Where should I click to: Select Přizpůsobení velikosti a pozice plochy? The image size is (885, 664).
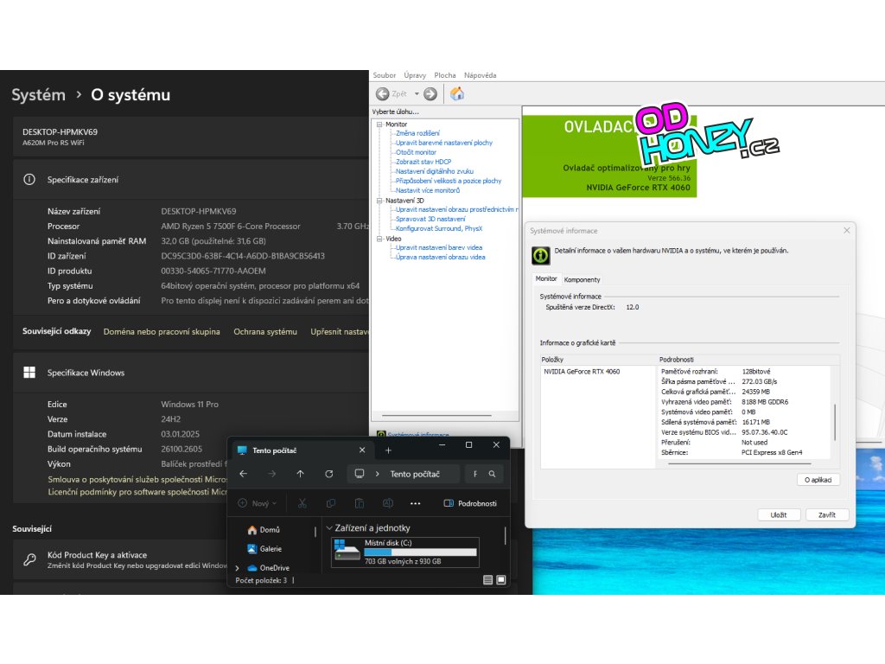pyautogui.click(x=449, y=181)
